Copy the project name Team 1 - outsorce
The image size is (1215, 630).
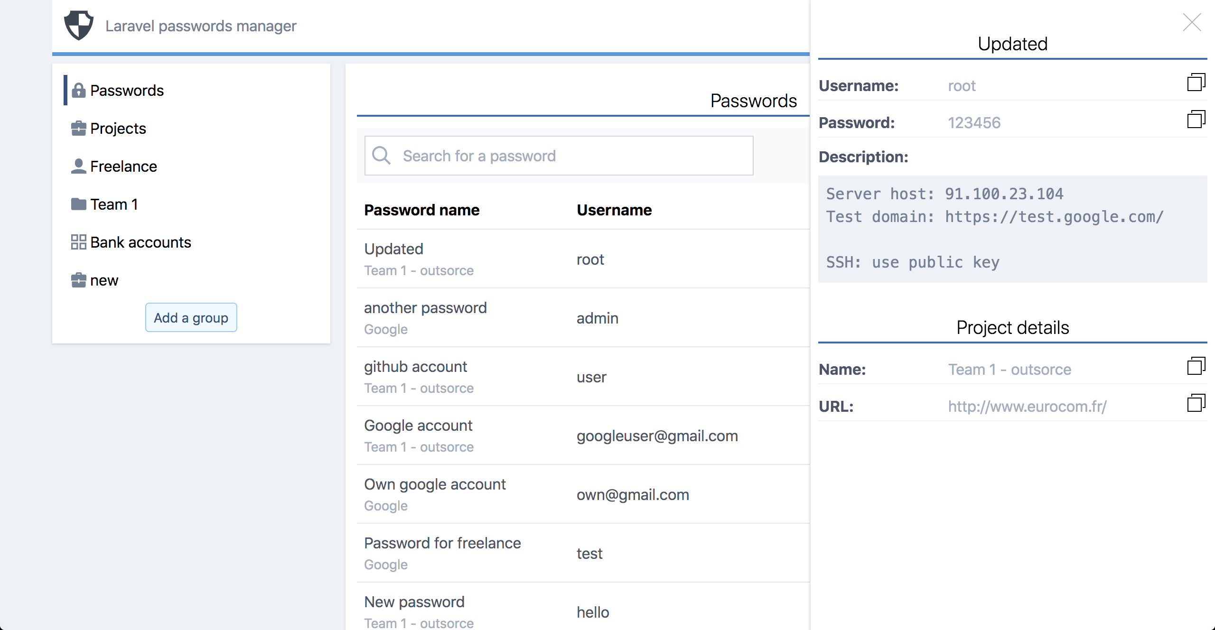tap(1196, 365)
